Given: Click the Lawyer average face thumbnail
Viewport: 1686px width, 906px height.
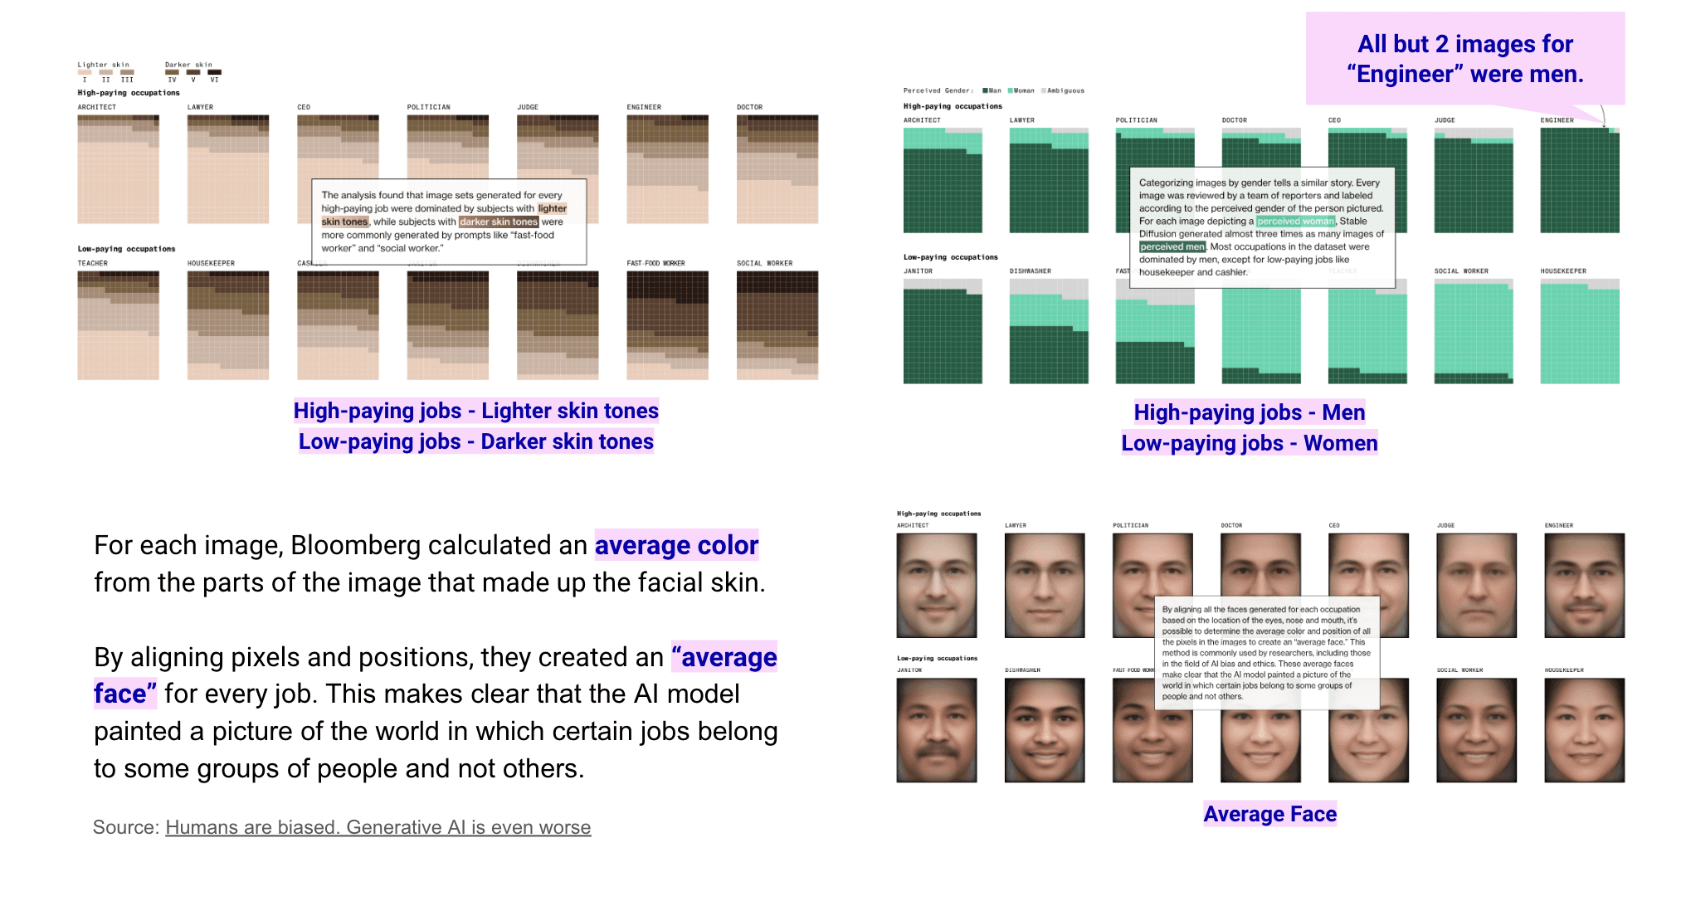Looking at the screenshot, I should [x=1044, y=585].
